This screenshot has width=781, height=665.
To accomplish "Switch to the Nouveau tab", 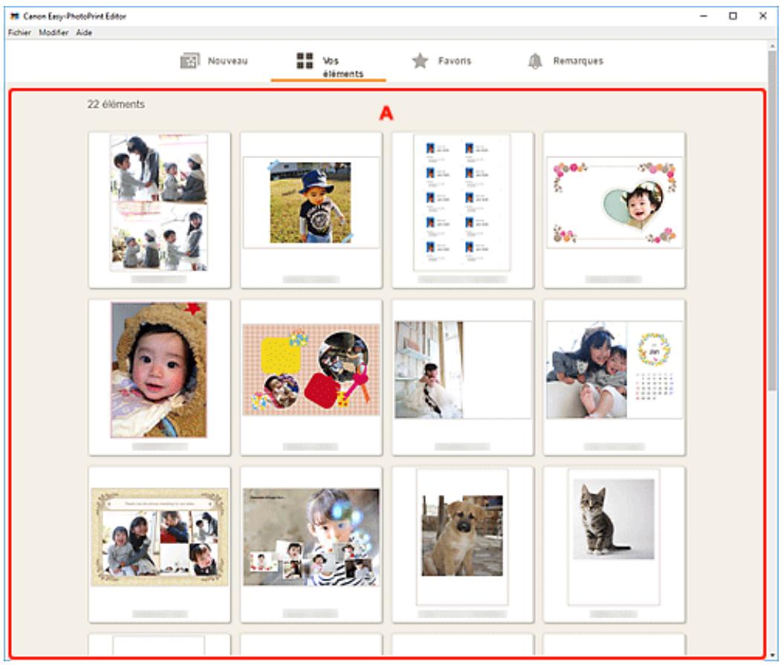I will click(x=213, y=61).
